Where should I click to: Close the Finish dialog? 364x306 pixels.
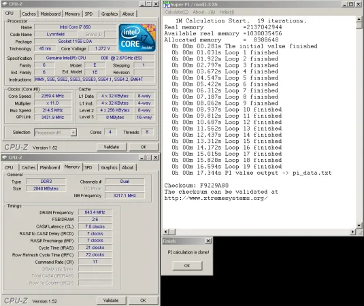coord(208,241)
